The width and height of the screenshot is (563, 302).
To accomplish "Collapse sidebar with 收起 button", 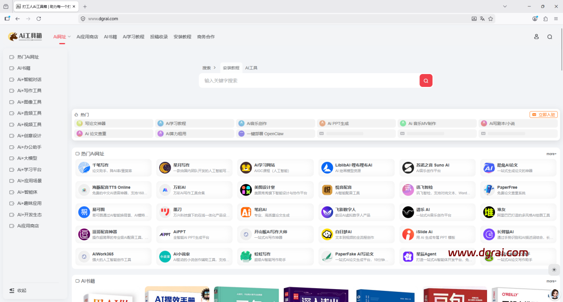I will pyautogui.click(x=18, y=290).
